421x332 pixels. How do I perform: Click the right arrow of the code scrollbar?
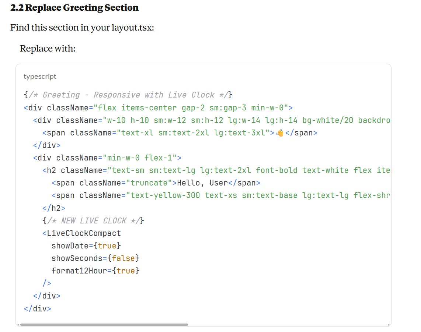pos(389,325)
